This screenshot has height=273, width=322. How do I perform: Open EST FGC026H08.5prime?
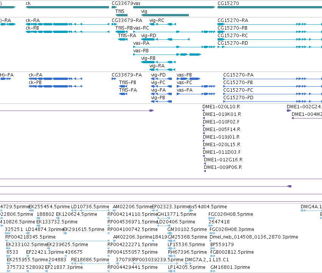click(230, 214)
